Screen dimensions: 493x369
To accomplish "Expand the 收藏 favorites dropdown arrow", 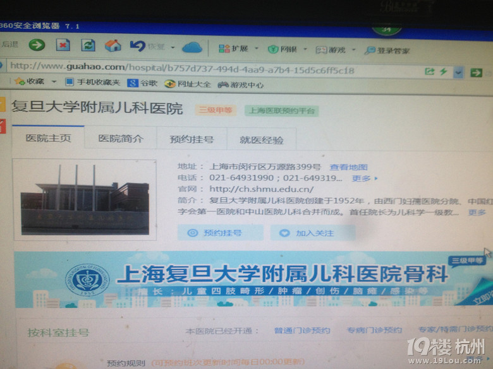I will (x=54, y=82).
